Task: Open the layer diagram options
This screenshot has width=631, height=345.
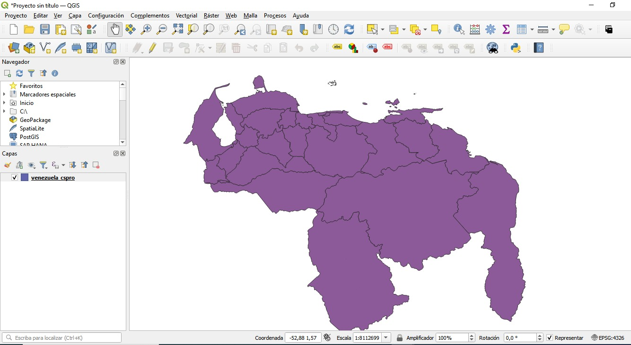Action: click(353, 48)
